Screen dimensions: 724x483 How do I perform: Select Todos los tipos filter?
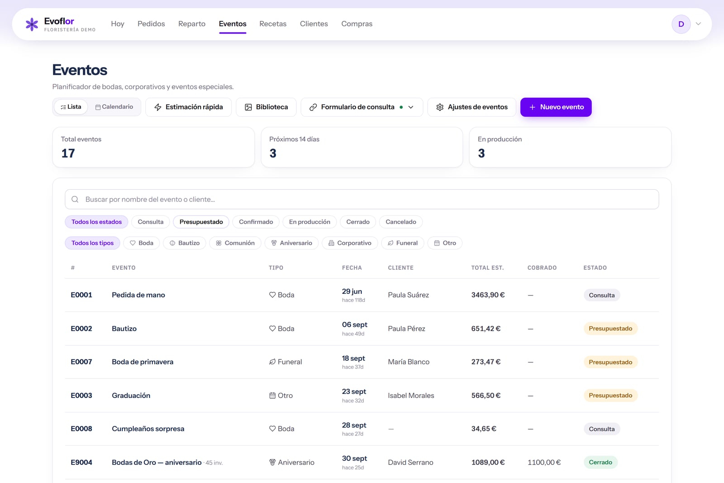(92, 243)
